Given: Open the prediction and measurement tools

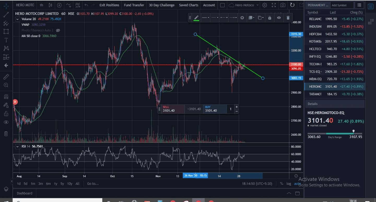Looking at the screenshot, I should [x=6, y=57].
